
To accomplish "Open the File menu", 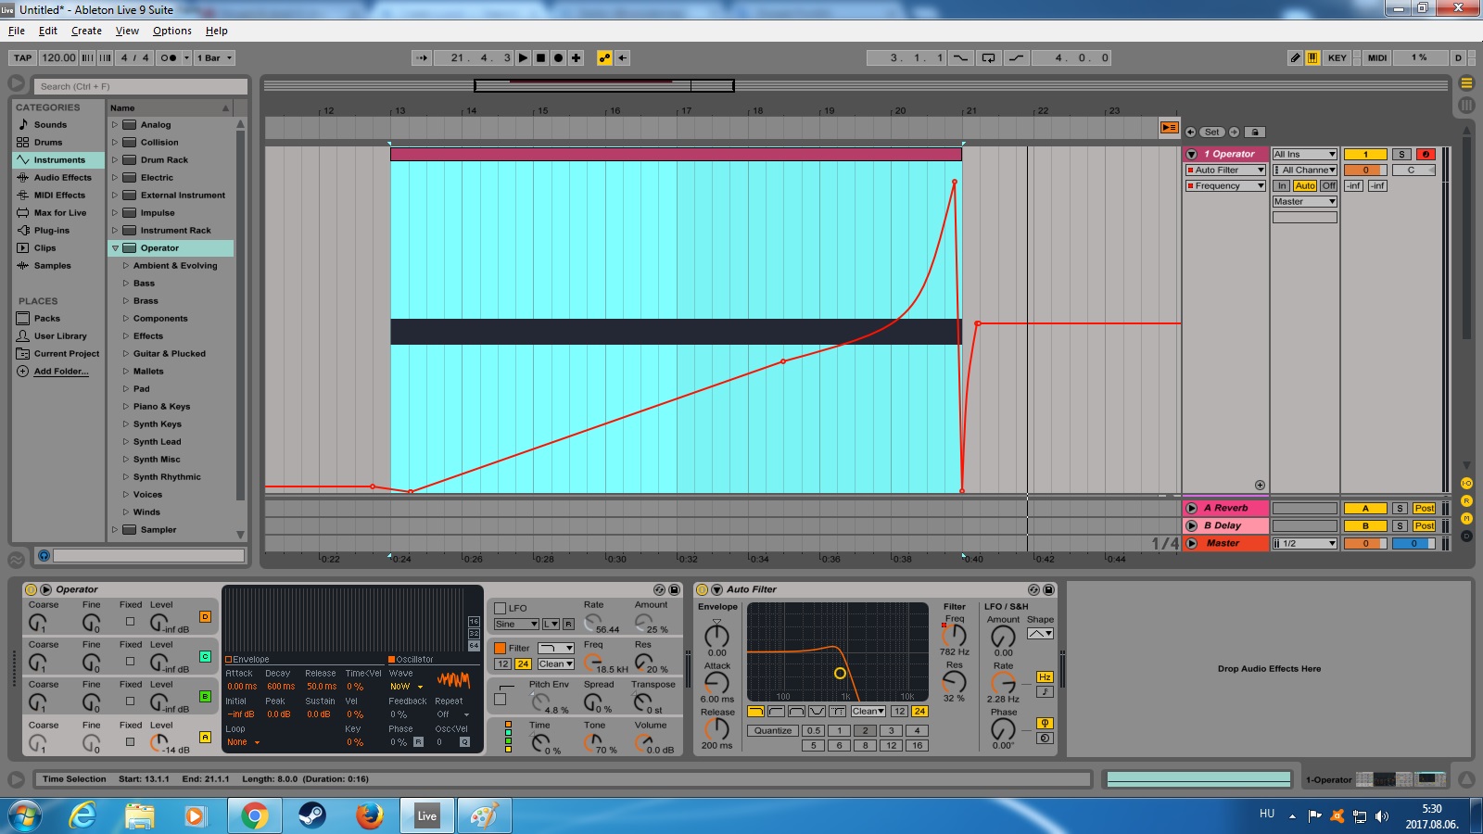I will pyautogui.click(x=17, y=31).
